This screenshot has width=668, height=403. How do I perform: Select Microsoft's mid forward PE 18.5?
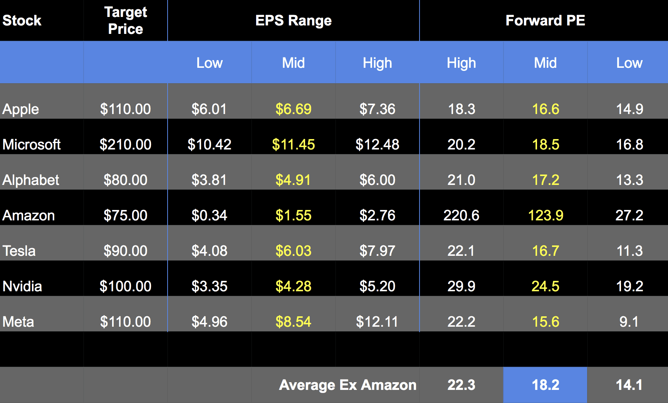tap(545, 144)
